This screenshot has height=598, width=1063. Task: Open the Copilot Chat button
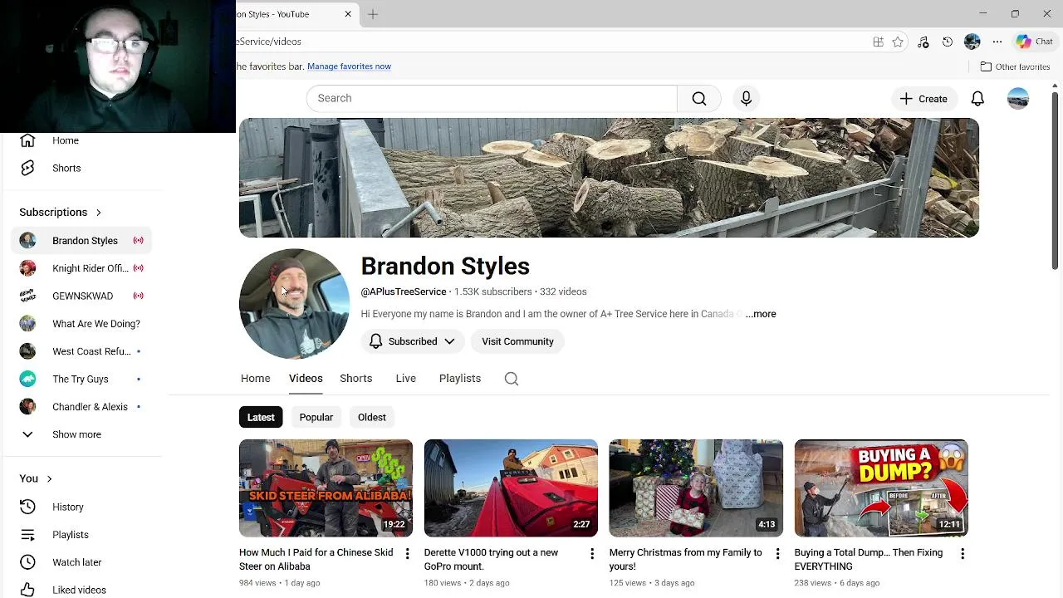point(1035,42)
